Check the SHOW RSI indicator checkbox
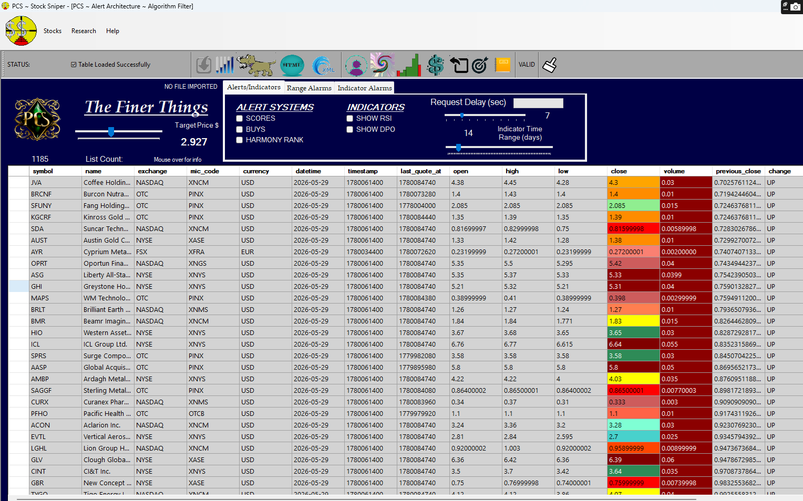The height and width of the screenshot is (501, 803). click(349, 119)
